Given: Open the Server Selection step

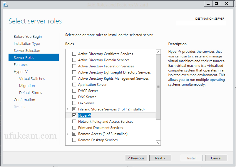Looking at the screenshot, I should pos(27,51).
